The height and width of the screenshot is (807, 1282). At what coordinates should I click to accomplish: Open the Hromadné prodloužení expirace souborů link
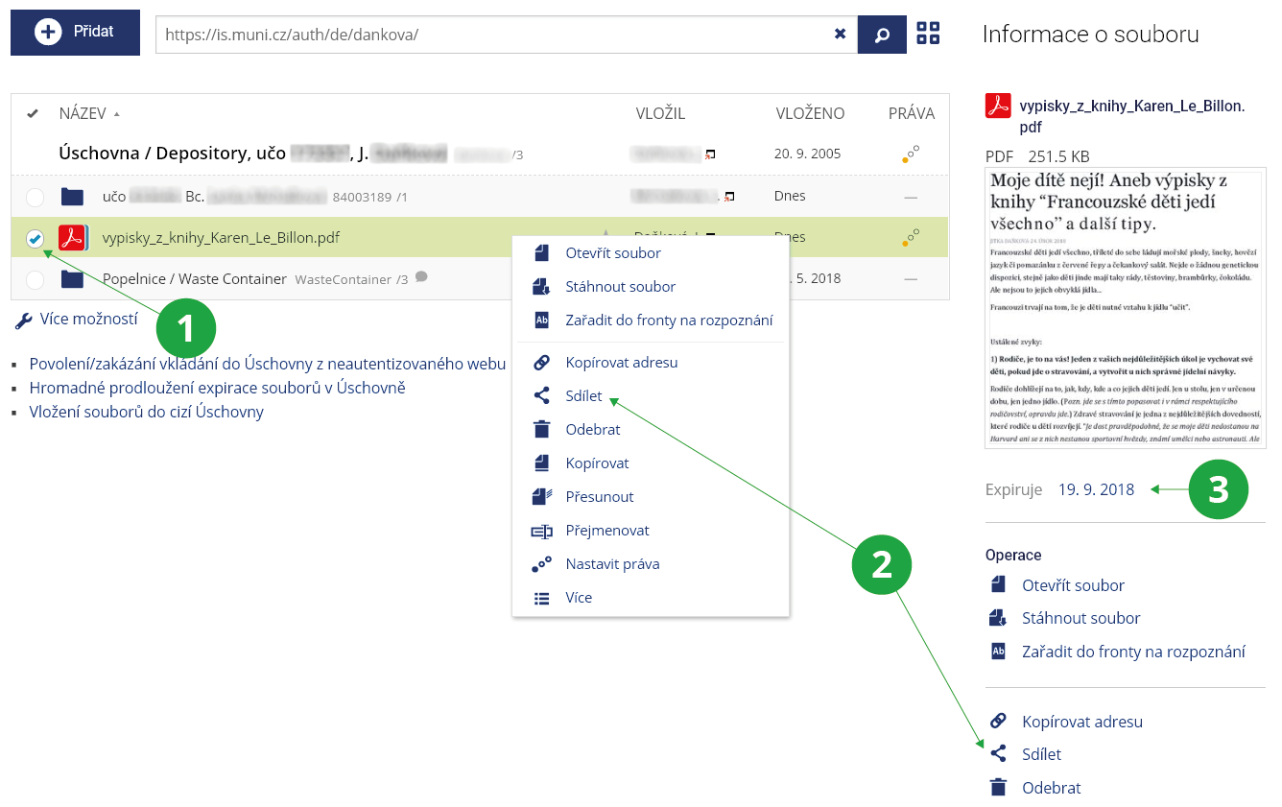pyautogui.click(x=217, y=388)
